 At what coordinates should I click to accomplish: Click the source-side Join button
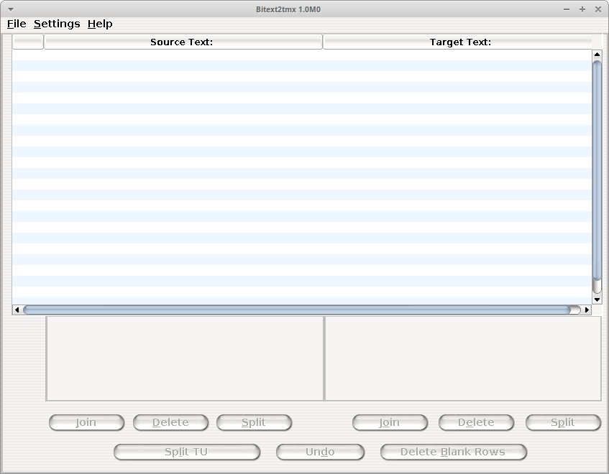pyautogui.click(x=86, y=422)
